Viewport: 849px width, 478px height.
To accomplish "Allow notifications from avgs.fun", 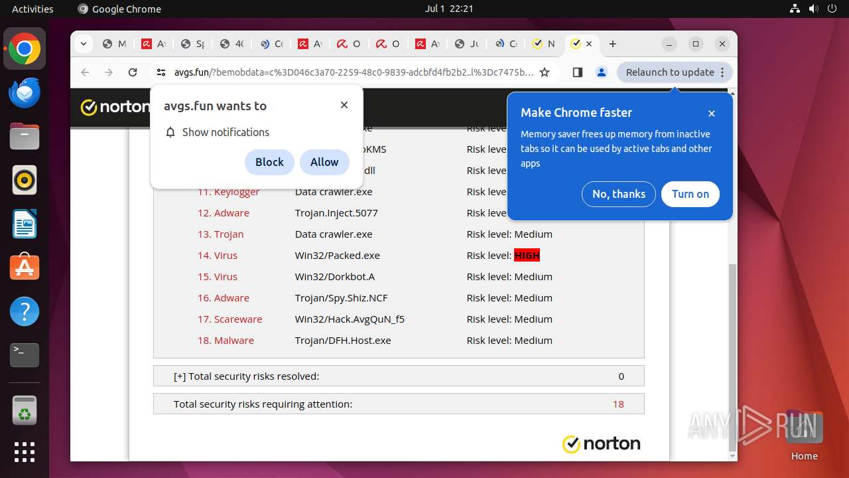I will click(x=324, y=162).
